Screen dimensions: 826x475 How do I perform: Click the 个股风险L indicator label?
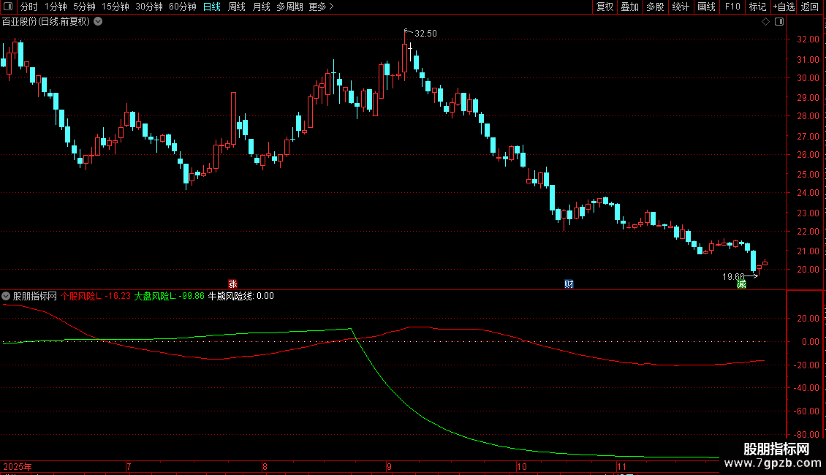click(x=95, y=296)
